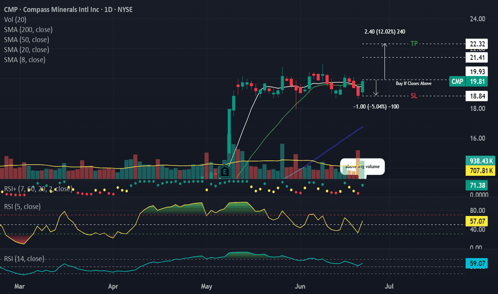Click the 59.07 RSI 14 value tag
This screenshot has width=498, height=294.
(x=477, y=263)
